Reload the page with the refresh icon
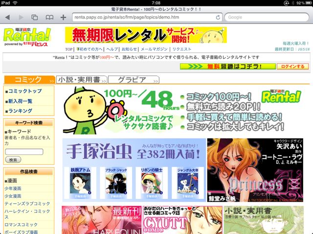Viewport: 313px width, 234px height. coord(218,18)
